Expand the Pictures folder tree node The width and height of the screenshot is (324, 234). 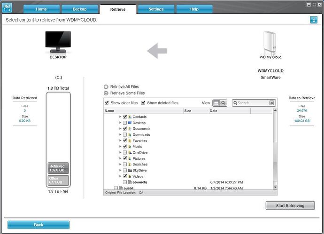[120, 158]
